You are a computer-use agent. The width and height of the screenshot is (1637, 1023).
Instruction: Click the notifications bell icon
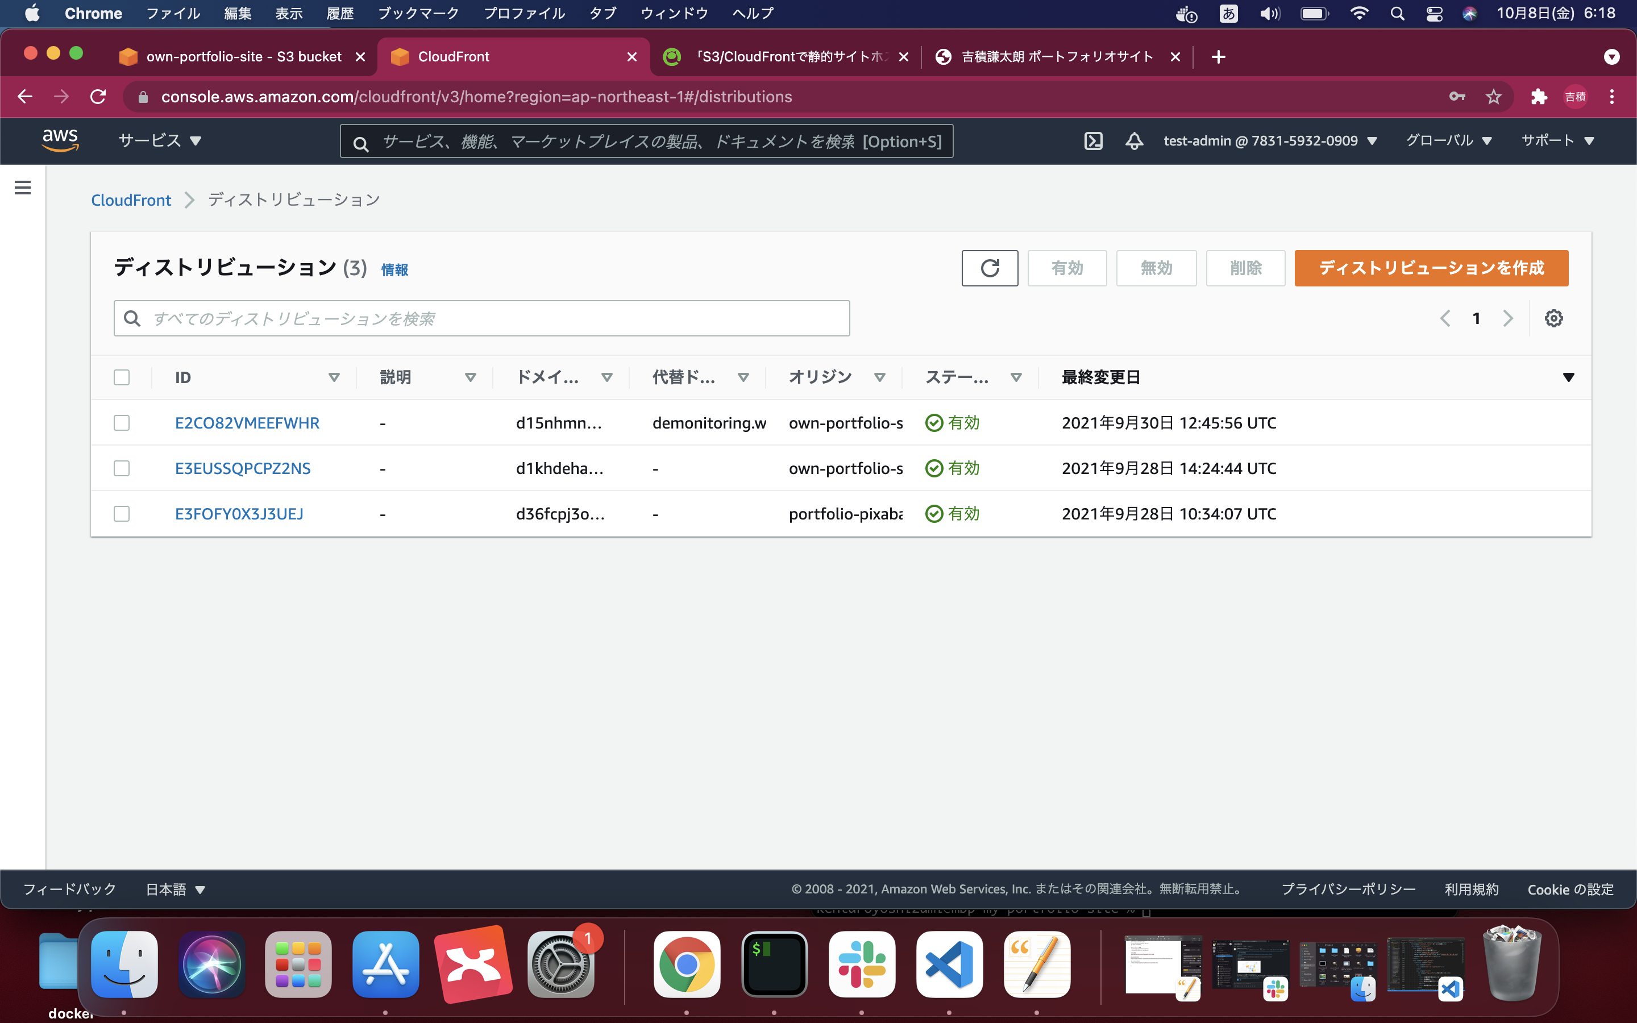(x=1135, y=141)
